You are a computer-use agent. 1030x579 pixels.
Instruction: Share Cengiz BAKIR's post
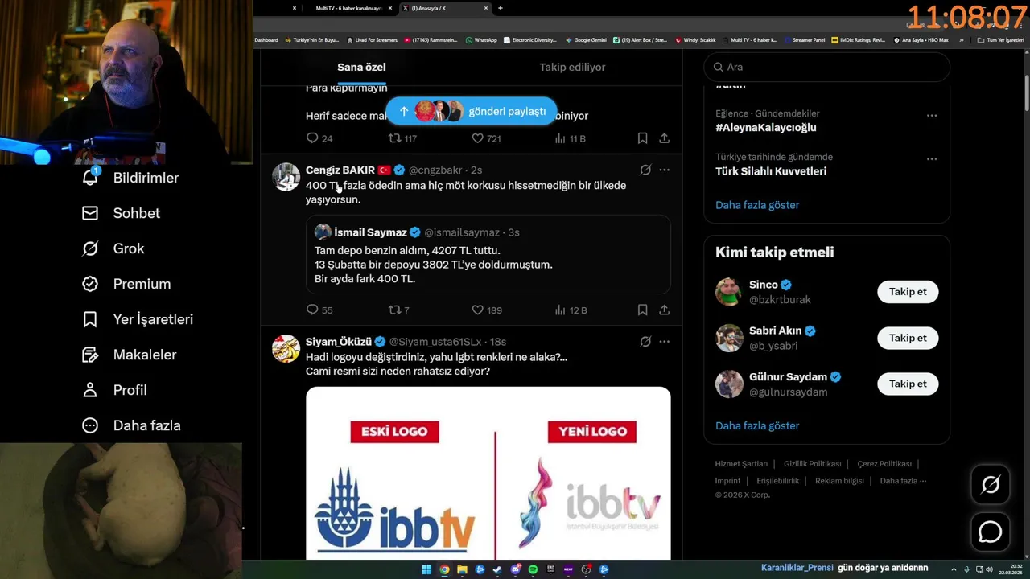click(664, 310)
